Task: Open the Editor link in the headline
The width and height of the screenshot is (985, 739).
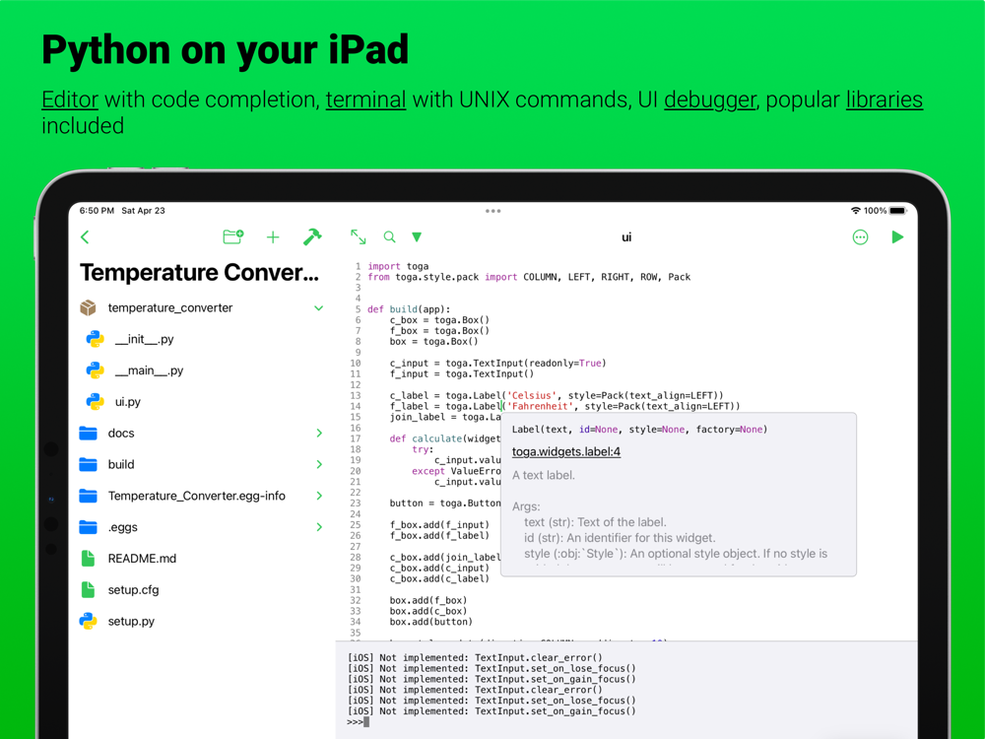Action: (70, 100)
